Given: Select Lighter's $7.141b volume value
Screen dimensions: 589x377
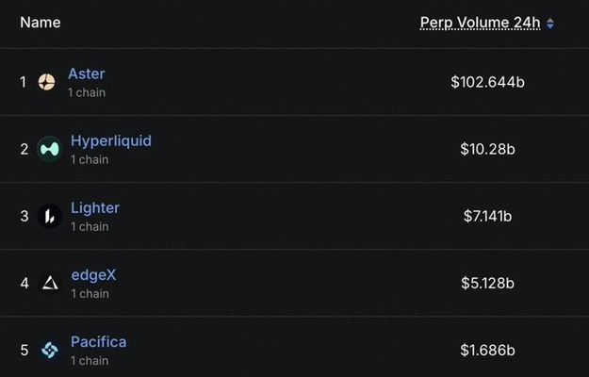Looking at the screenshot, I should click(487, 216).
